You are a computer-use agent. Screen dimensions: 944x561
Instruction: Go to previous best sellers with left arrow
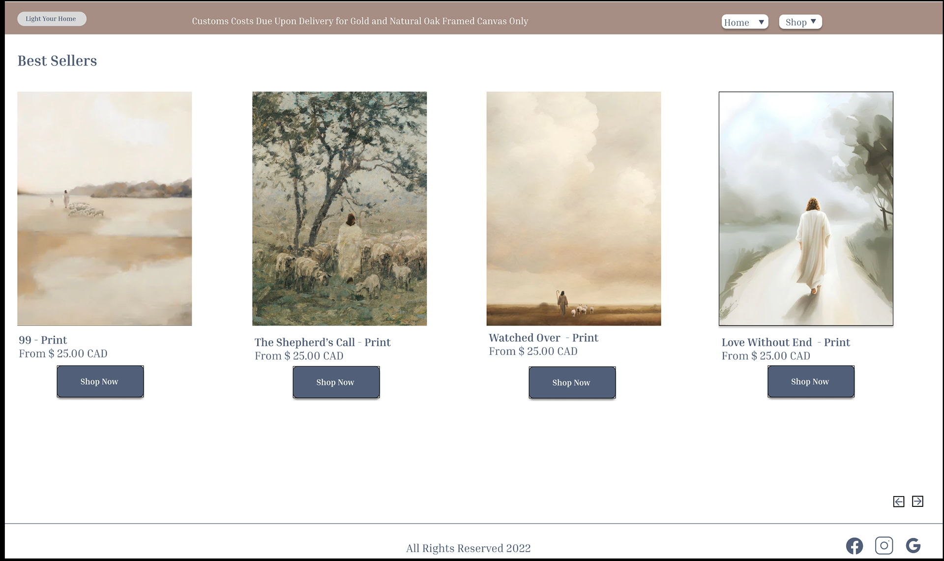tap(899, 502)
